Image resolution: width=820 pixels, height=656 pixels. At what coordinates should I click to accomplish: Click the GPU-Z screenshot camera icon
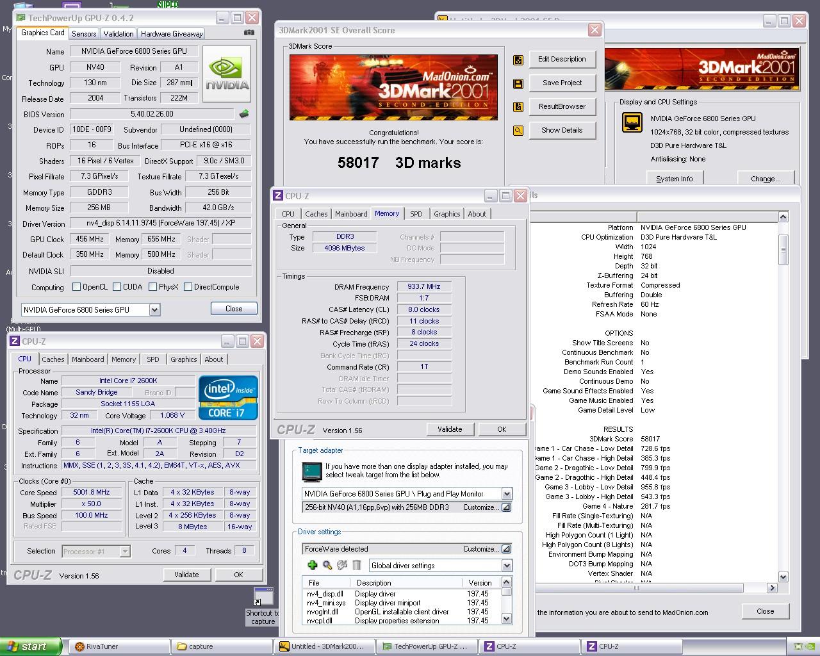[x=249, y=33]
